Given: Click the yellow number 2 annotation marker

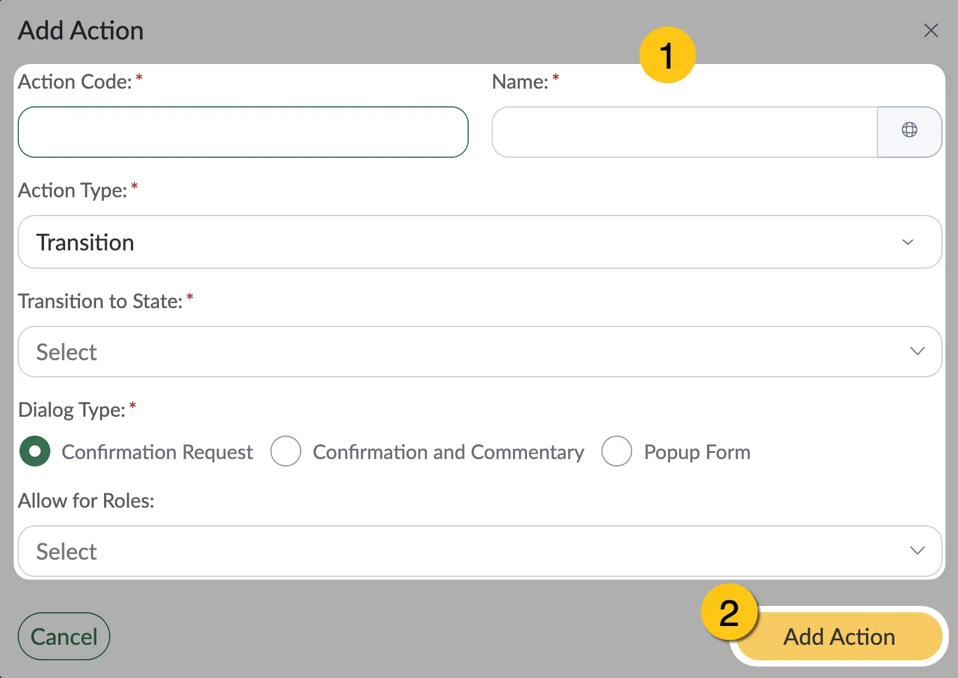Looking at the screenshot, I should pyautogui.click(x=729, y=612).
